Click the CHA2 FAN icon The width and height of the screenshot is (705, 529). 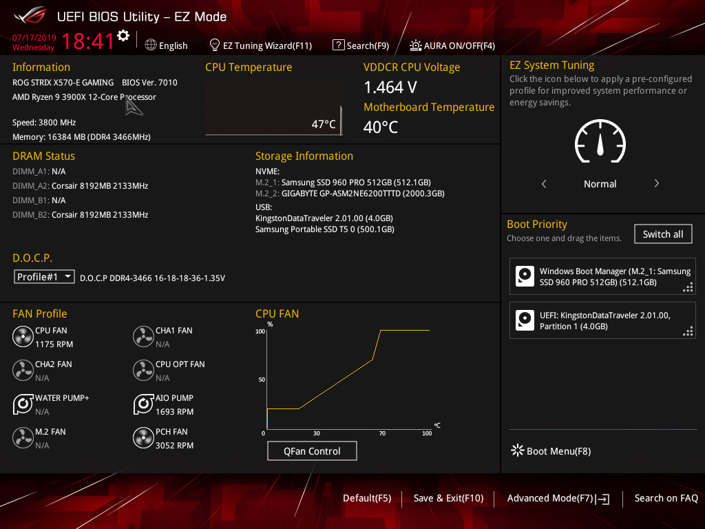click(23, 370)
